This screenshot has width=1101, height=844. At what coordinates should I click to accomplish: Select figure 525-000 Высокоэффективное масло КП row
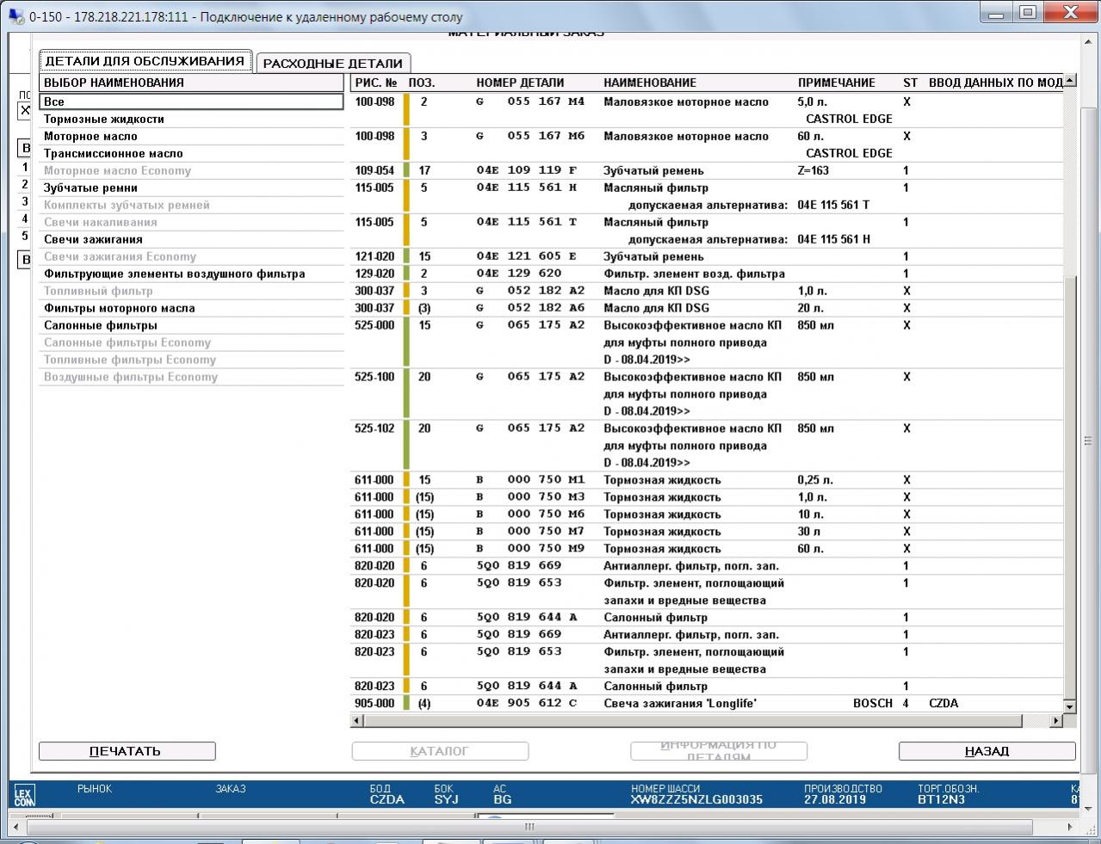click(707, 342)
